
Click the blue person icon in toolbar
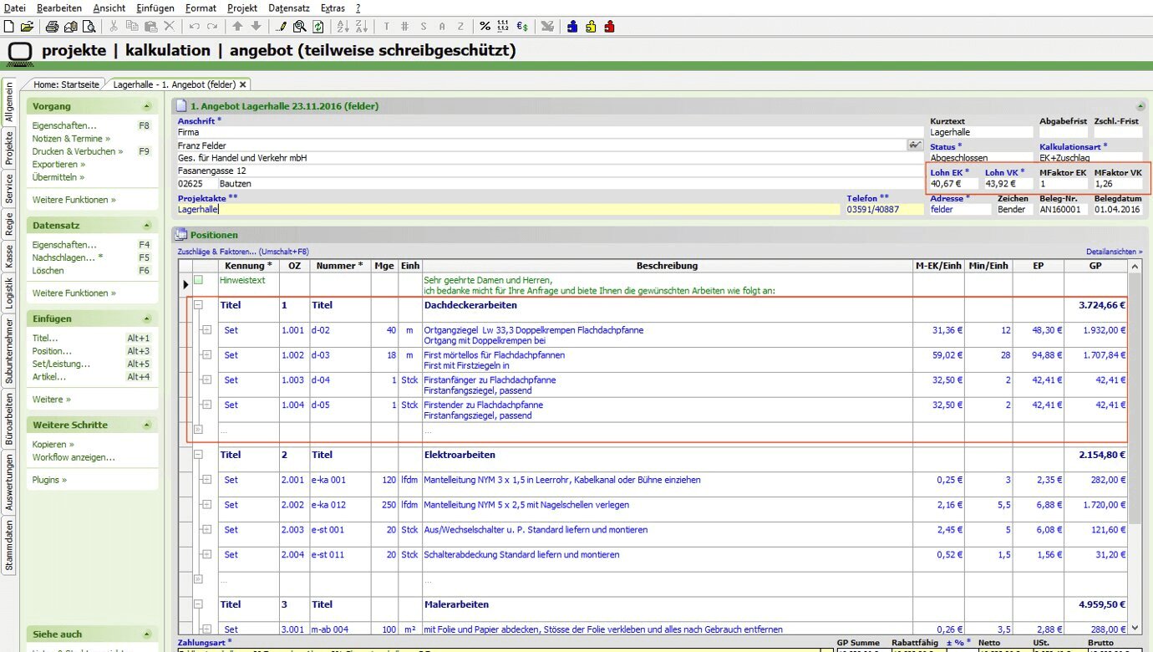[x=572, y=27]
